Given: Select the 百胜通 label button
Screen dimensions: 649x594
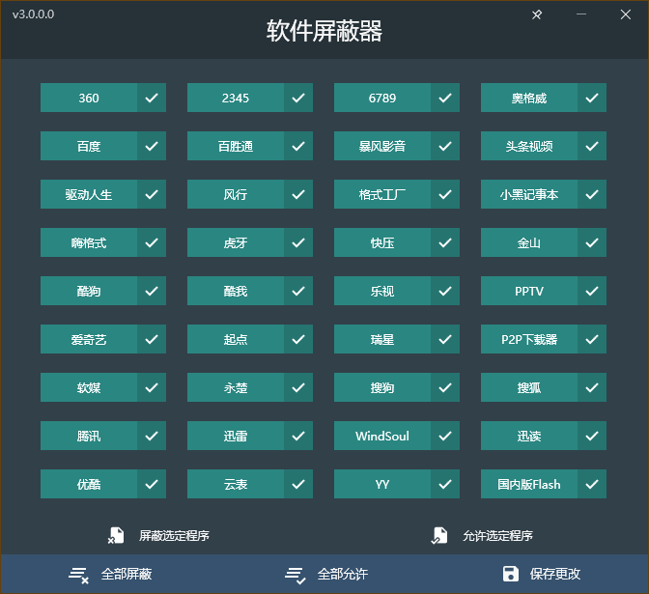Looking at the screenshot, I should coord(236,146).
